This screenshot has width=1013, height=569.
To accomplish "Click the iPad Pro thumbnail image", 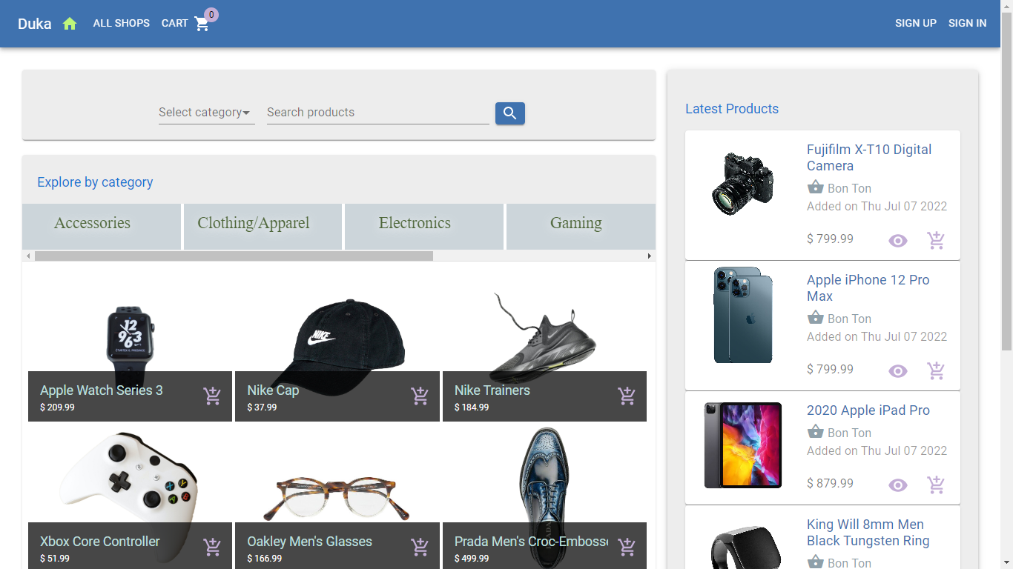I will tap(743, 445).
